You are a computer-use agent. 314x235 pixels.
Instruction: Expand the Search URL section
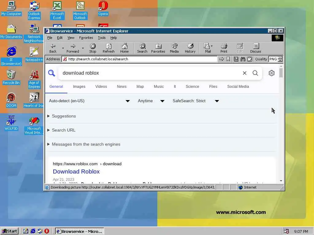pyautogui.click(x=61, y=130)
